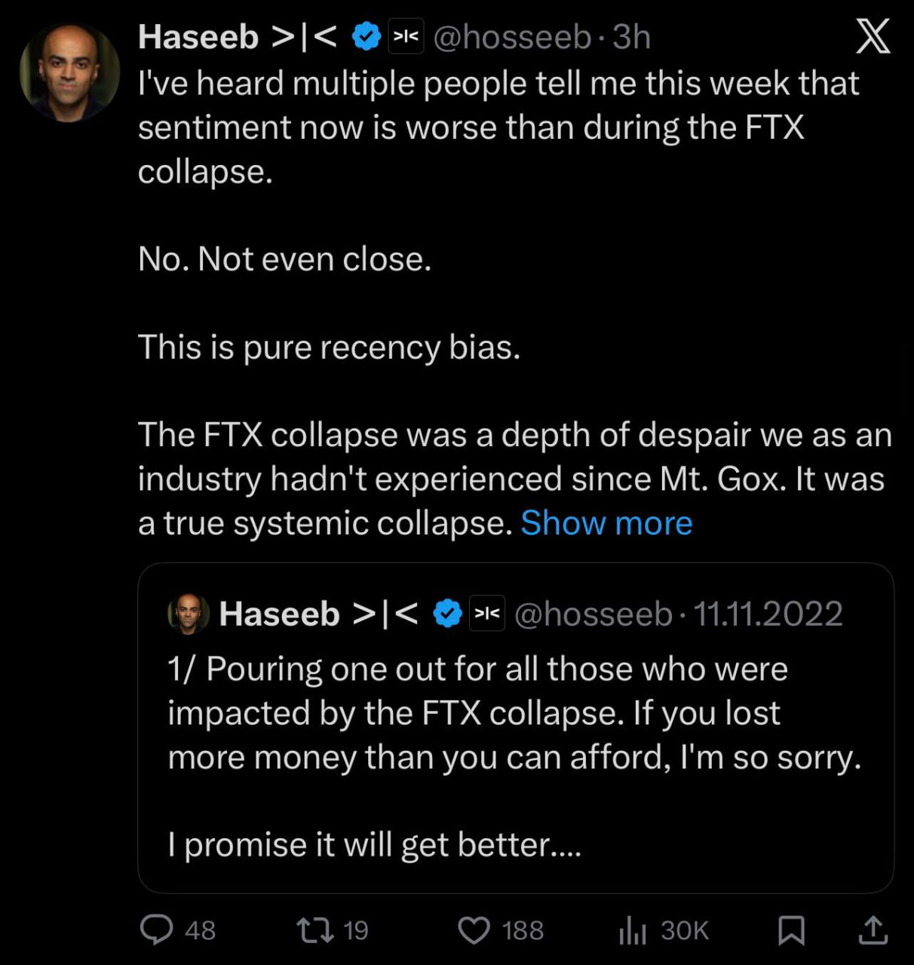This screenshot has width=914, height=965.
Task: Open view analytics bar chart icon
Action: 632,930
